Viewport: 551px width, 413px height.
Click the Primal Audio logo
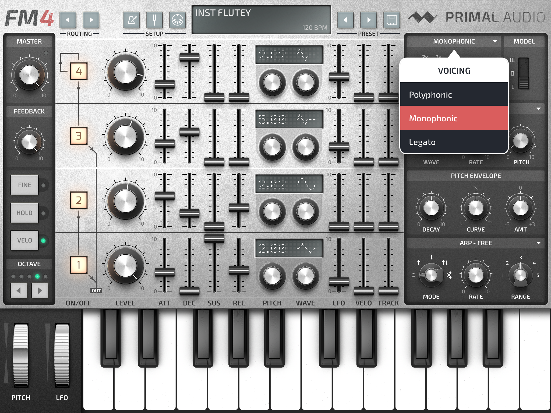point(476,17)
